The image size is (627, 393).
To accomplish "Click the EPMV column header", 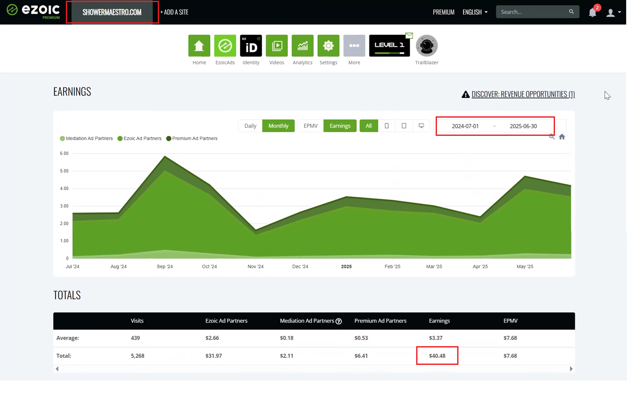I will tap(510, 321).
